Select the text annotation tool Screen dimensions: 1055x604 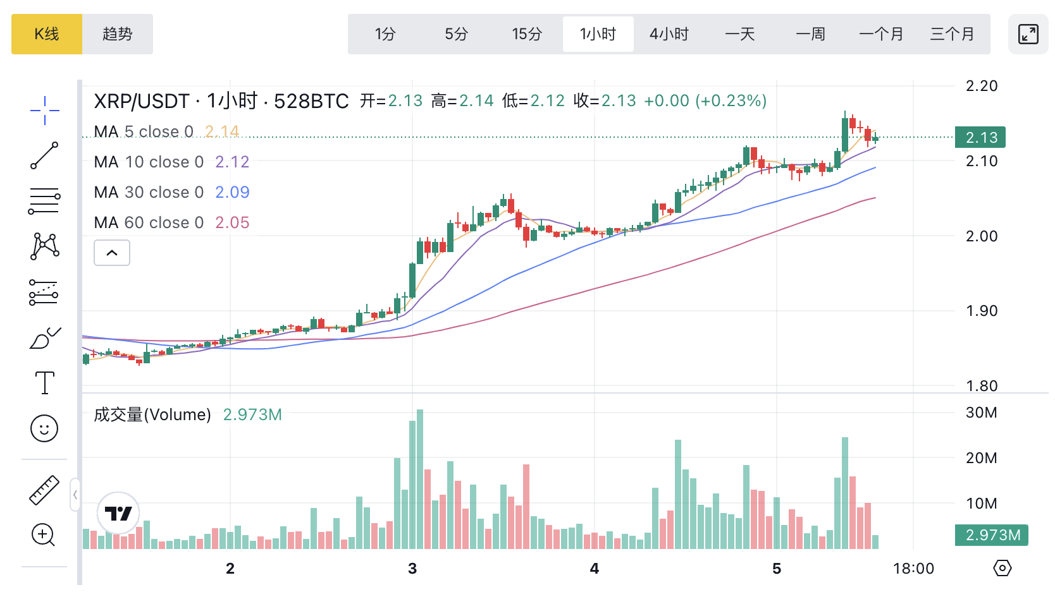[x=44, y=383]
